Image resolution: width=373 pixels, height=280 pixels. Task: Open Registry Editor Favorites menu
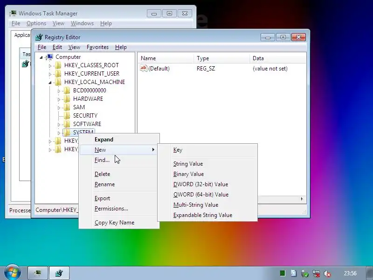97,47
